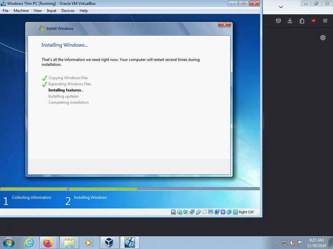Click the shared folders indicator in VirtualBox status bar
Screen dimensions: 333x249
coord(204,212)
